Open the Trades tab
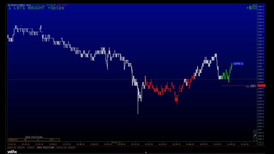This screenshot has height=154, width=274. tap(31, 148)
